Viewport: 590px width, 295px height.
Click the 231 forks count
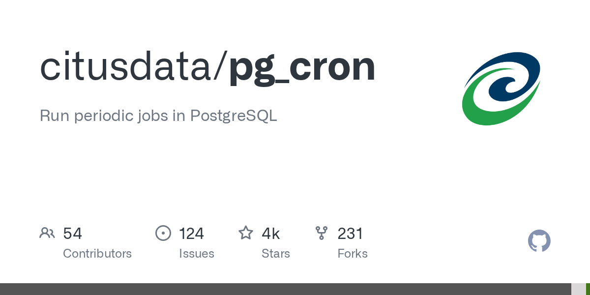(x=350, y=234)
